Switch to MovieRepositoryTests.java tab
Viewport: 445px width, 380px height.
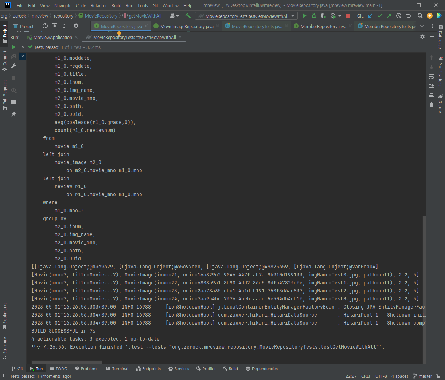pos(257,26)
